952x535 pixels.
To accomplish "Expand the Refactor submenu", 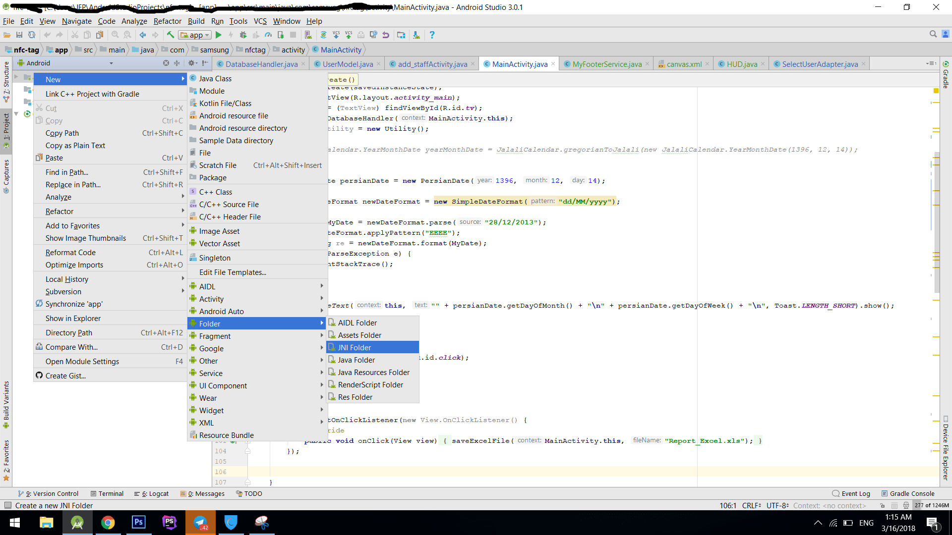I will coord(109,212).
